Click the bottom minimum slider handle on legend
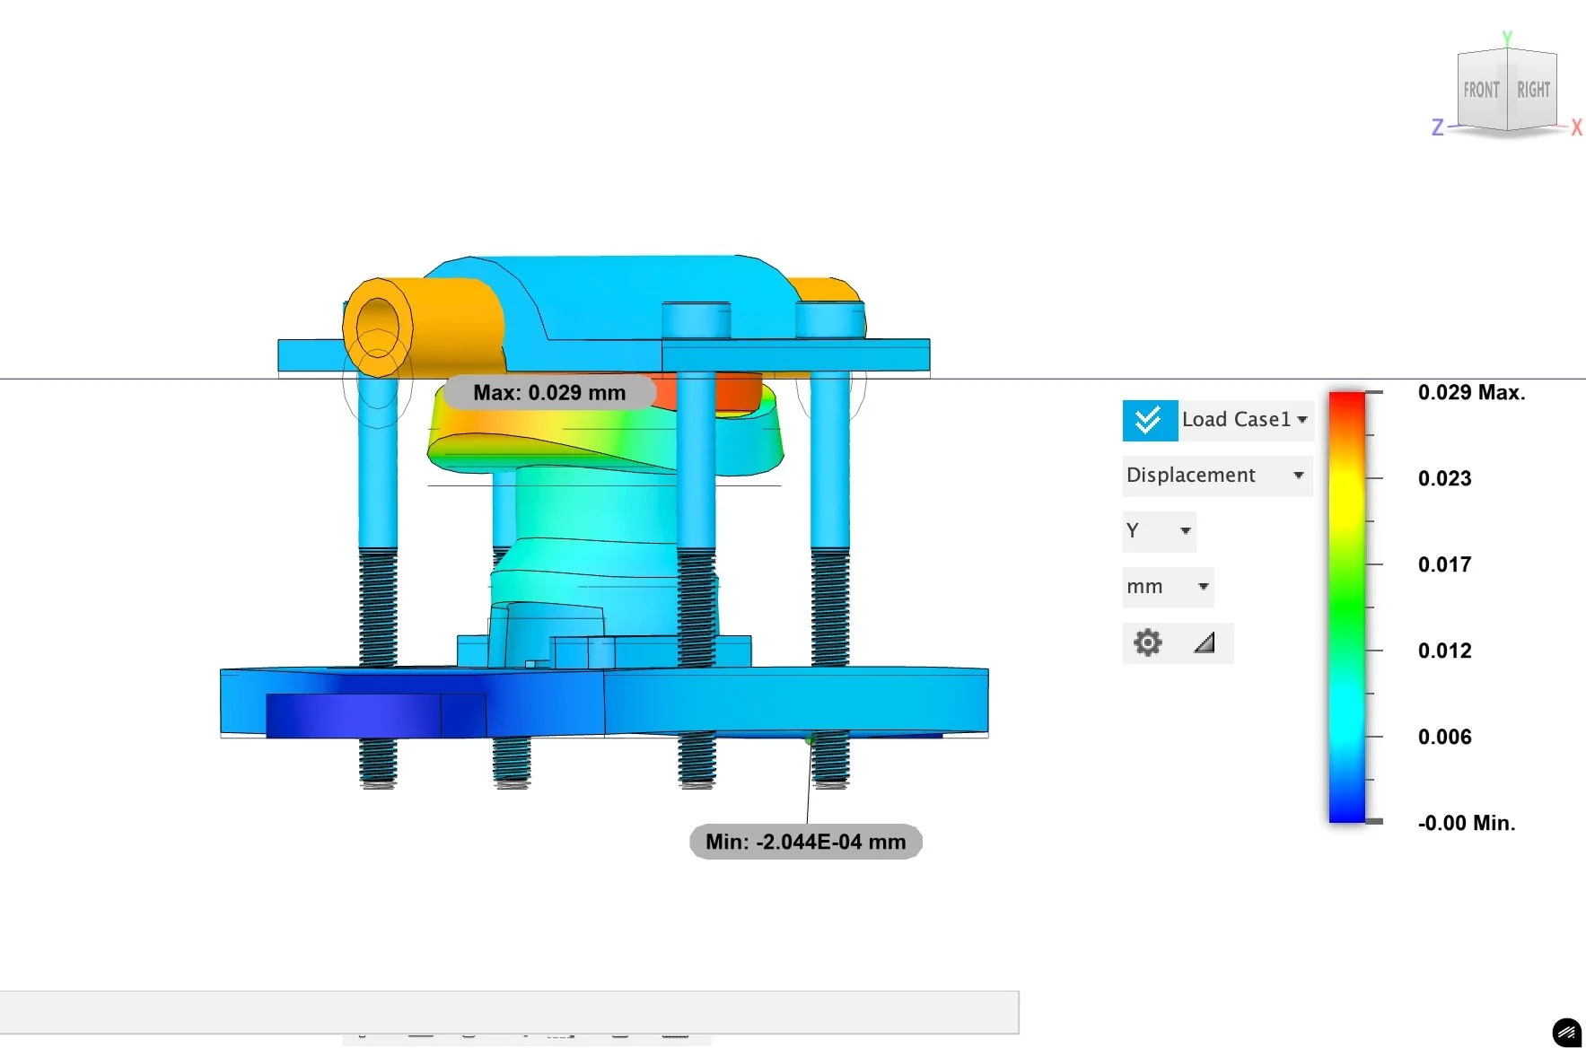 pos(1373,821)
